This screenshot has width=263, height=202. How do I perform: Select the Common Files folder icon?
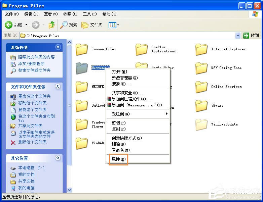click(x=82, y=49)
